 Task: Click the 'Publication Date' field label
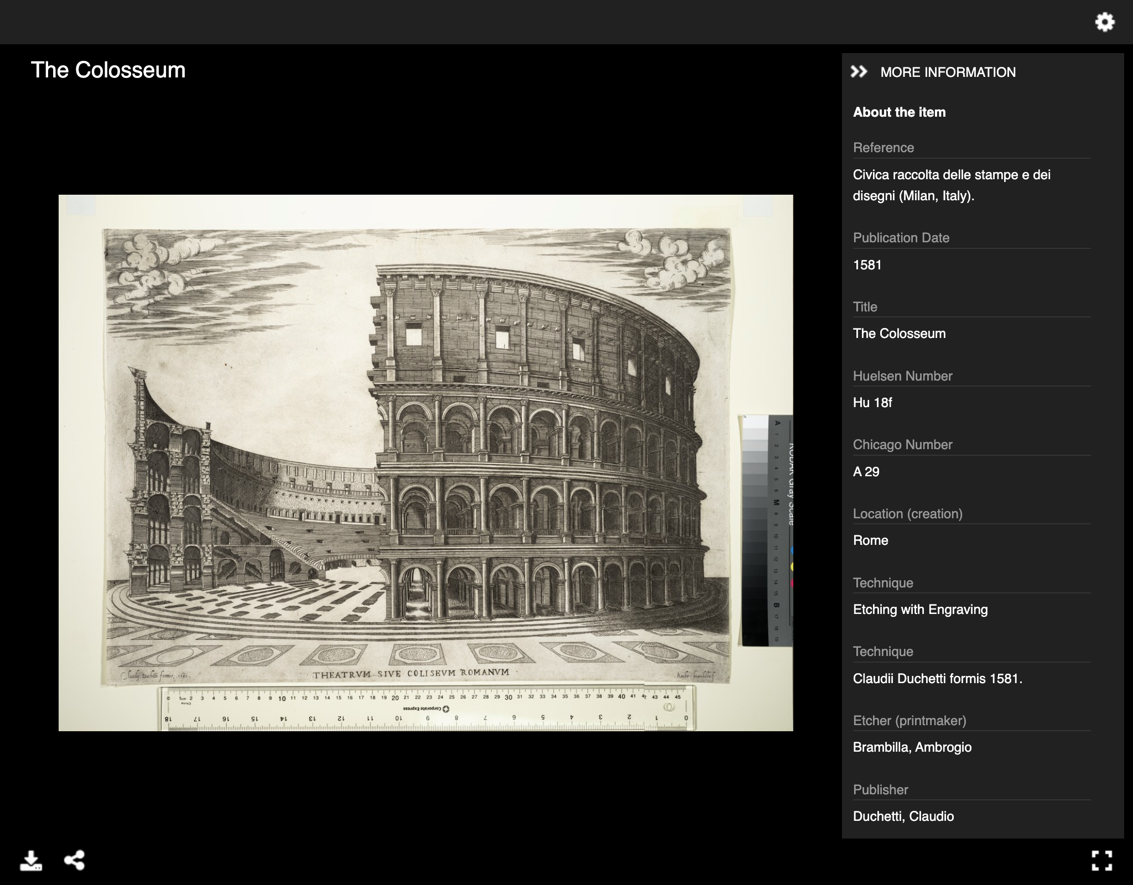point(901,238)
